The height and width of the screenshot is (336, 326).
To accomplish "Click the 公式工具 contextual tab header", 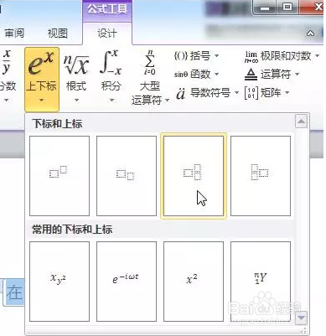I will coord(107,9).
